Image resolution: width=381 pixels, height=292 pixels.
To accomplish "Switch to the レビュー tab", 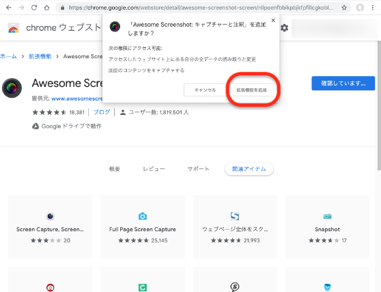I will (154, 169).
